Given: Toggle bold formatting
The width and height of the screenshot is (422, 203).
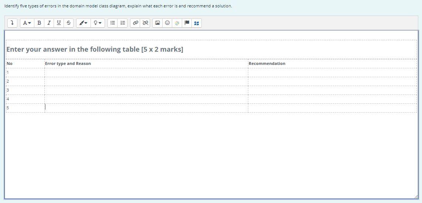Looking at the screenshot, I should pyautogui.click(x=39, y=23).
